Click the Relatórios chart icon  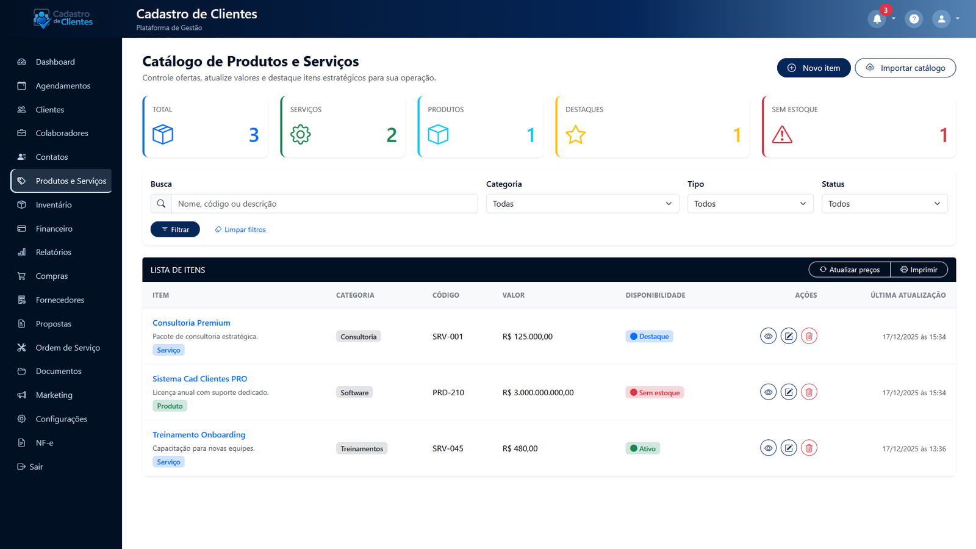21,252
